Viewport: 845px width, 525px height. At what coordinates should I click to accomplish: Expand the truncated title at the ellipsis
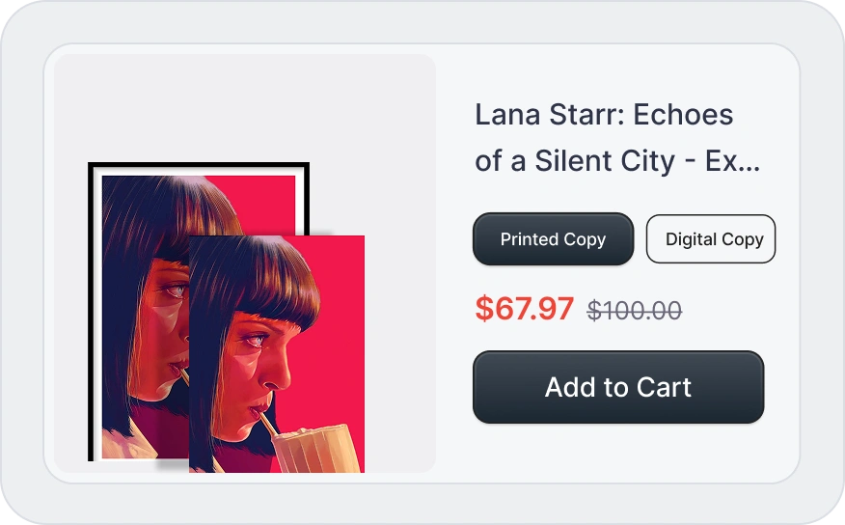pyautogui.click(x=749, y=160)
